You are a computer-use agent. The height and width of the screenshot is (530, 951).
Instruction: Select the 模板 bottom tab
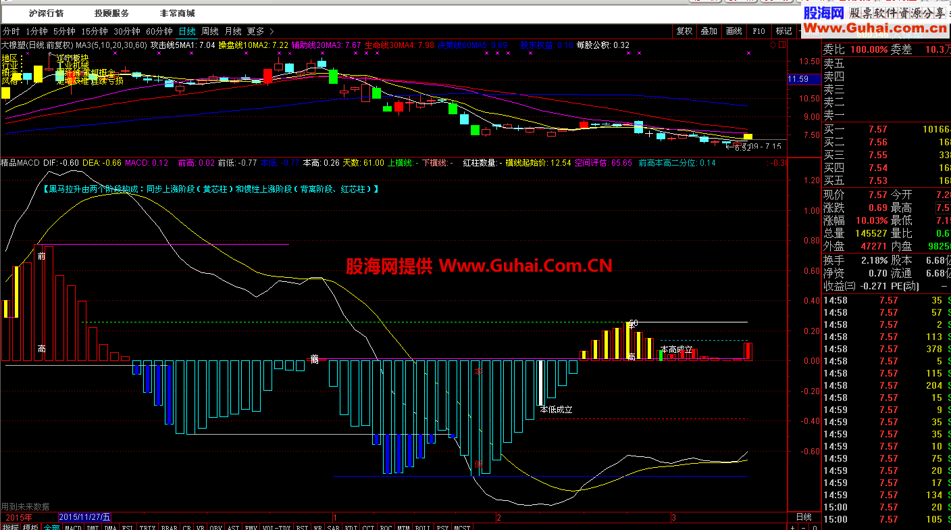pos(30,526)
